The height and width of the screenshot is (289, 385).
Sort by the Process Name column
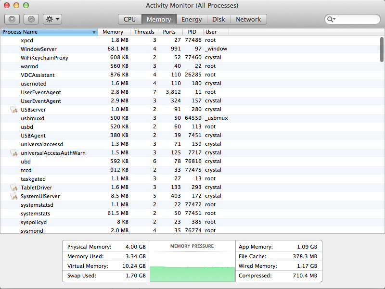[49, 32]
